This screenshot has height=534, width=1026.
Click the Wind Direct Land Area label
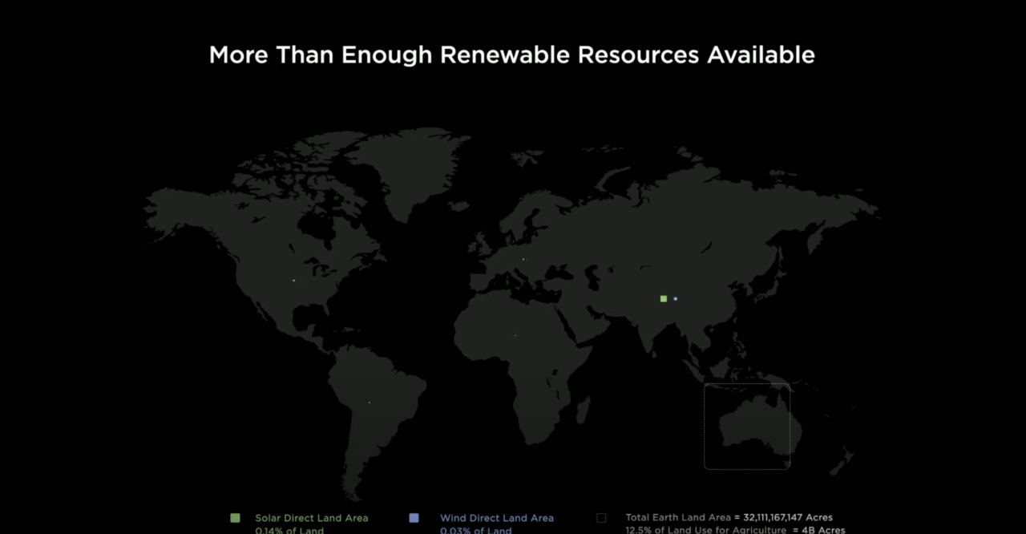(x=496, y=518)
